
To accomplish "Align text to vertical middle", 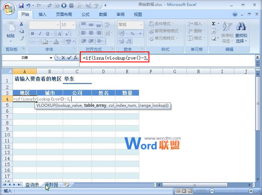I will point(91,25).
